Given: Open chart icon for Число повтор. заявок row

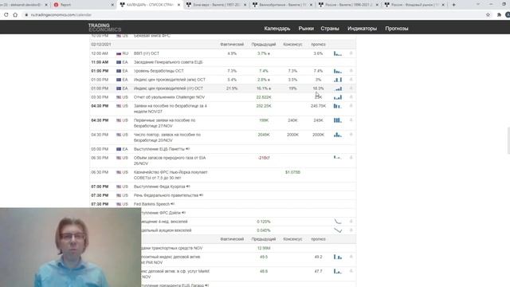Looking at the screenshot, I should tap(338, 135).
